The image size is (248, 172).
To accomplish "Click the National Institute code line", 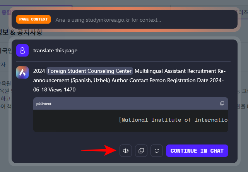I will [x=173, y=120].
